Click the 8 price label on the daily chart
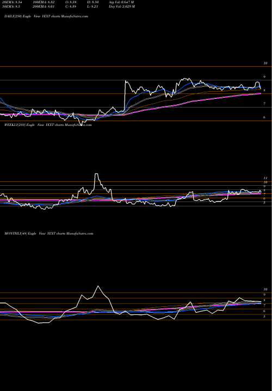This screenshot has width=272, height=391. [264, 91]
